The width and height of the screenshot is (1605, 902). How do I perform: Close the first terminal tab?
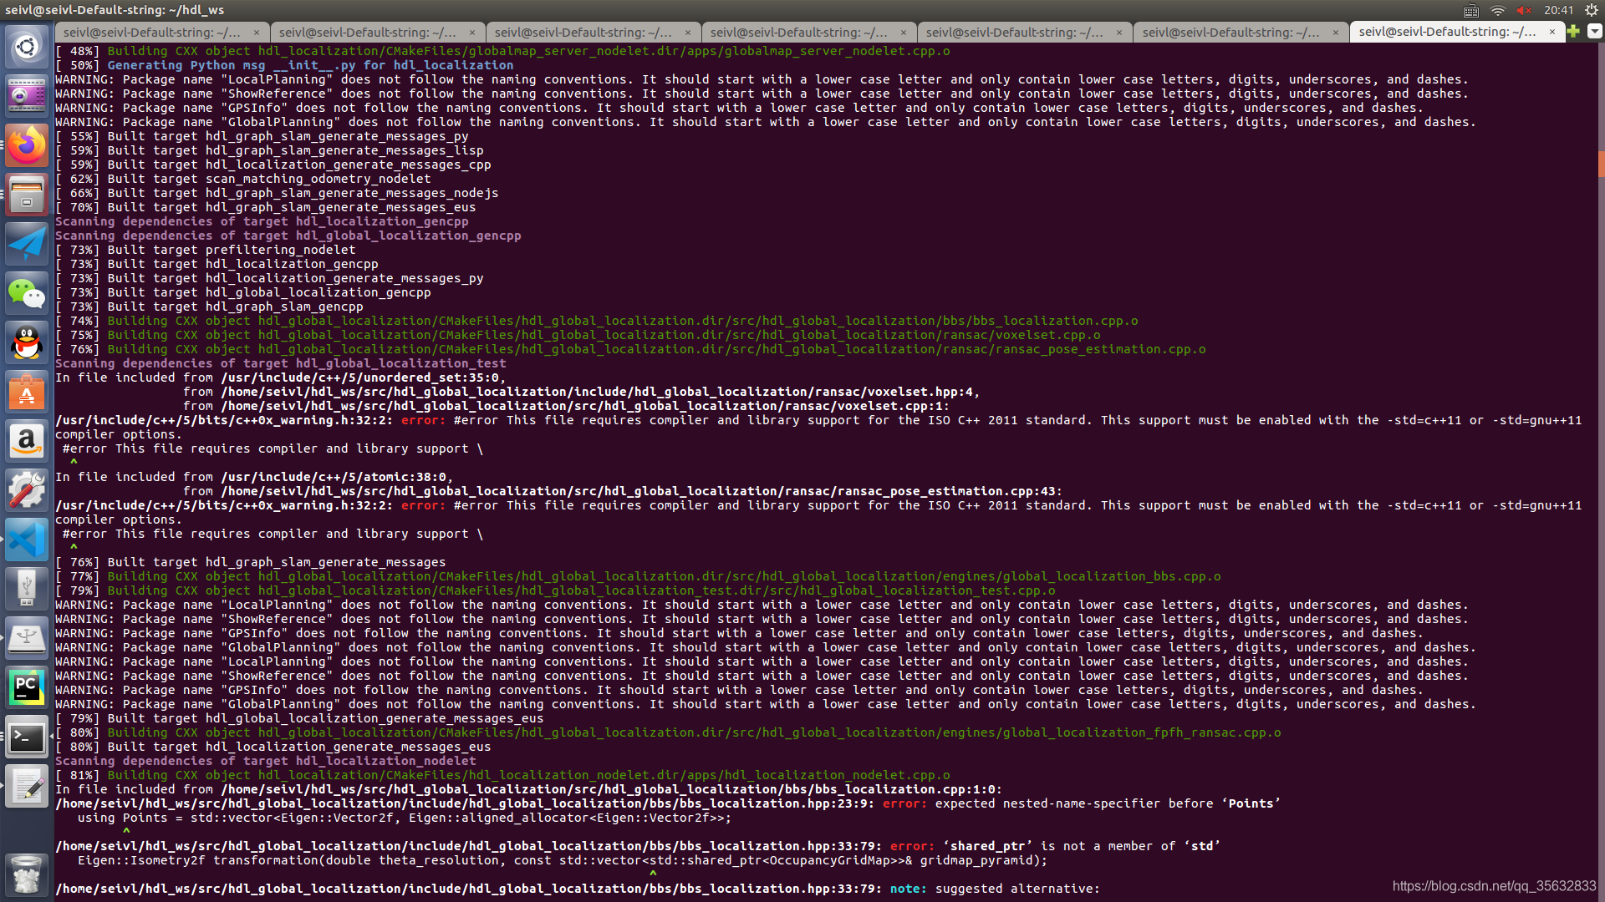click(257, 33)
